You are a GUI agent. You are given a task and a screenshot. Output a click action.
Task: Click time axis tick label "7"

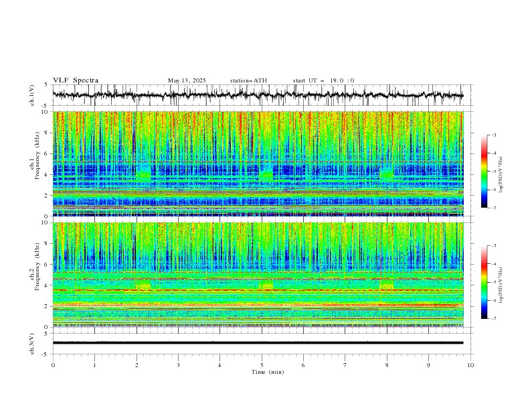click(x=345, y=365)
